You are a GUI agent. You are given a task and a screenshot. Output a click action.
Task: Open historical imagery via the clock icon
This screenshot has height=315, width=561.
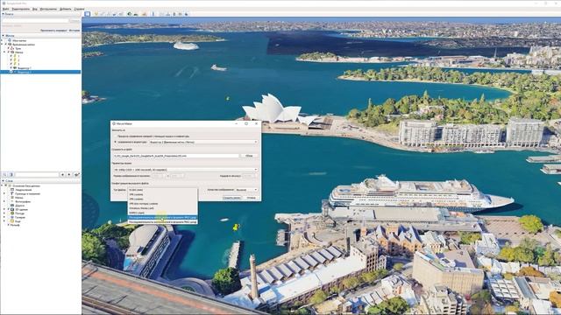click(130, 14)
